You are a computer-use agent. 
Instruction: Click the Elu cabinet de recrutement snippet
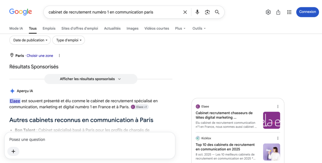point(226,125)
